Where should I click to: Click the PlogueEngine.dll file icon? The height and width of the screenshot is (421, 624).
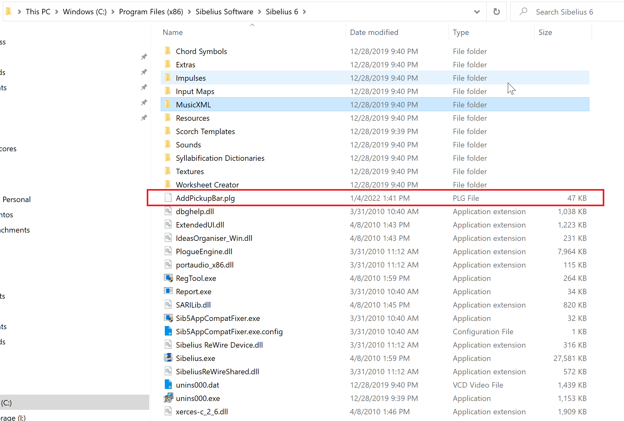168,251
